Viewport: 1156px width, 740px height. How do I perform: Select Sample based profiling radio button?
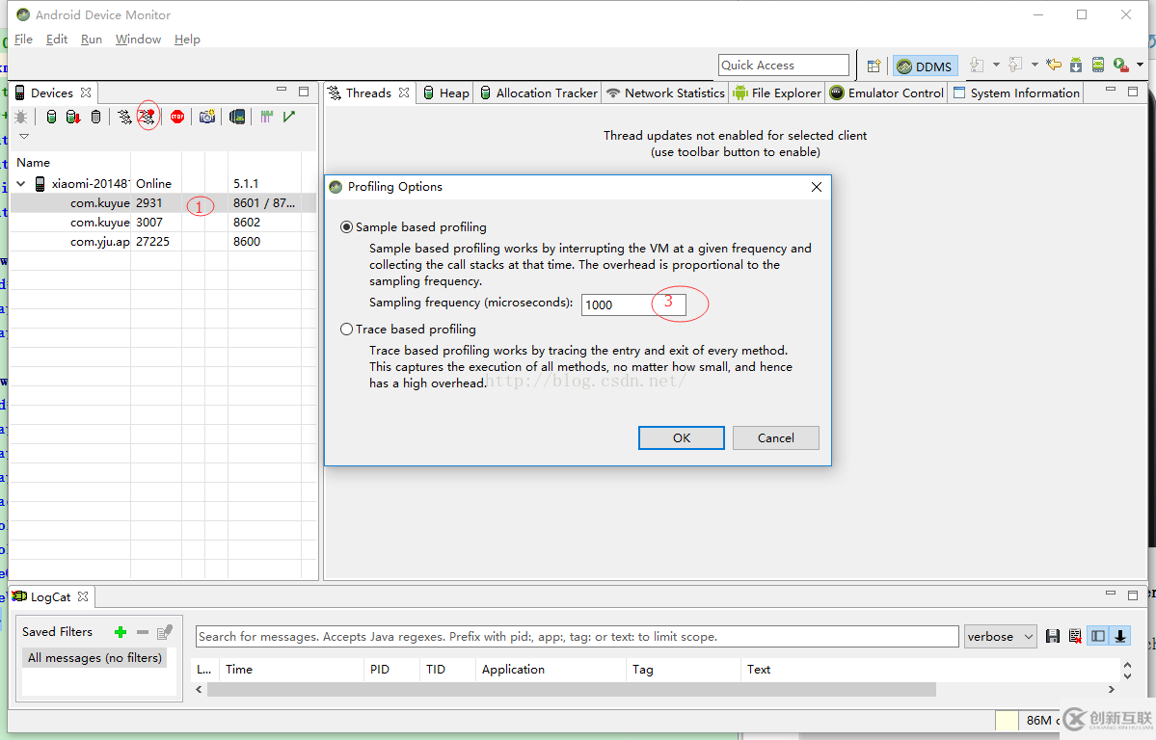coord(346,227)
